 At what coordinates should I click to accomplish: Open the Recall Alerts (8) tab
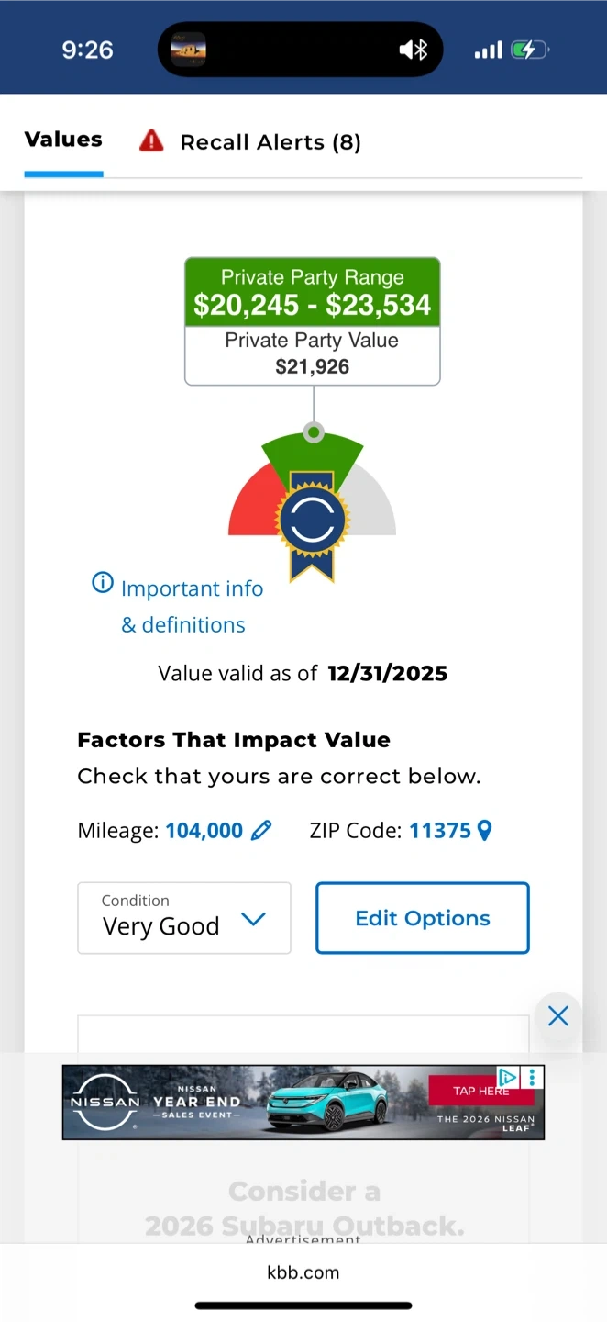(x=270, y=142)
